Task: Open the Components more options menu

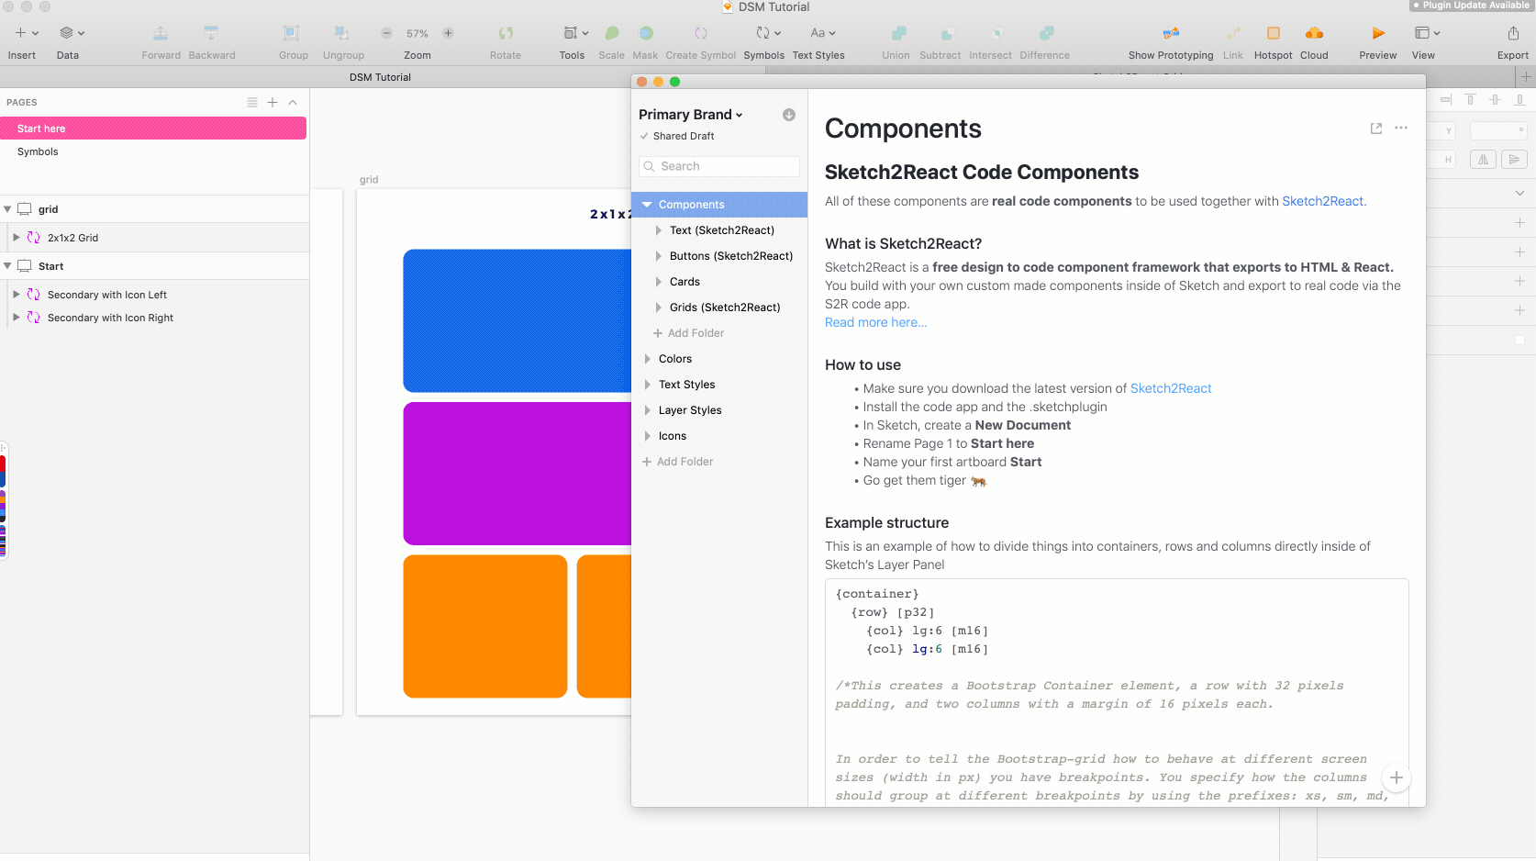Action: point(1401,128)
